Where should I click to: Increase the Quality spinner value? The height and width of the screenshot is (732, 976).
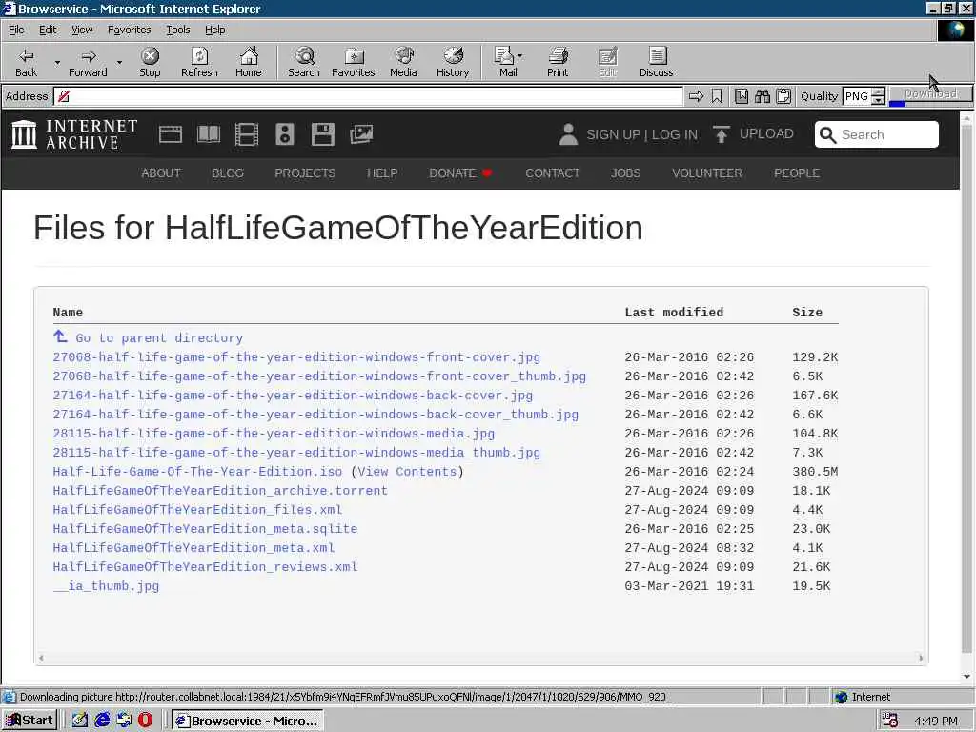(878, 92)
